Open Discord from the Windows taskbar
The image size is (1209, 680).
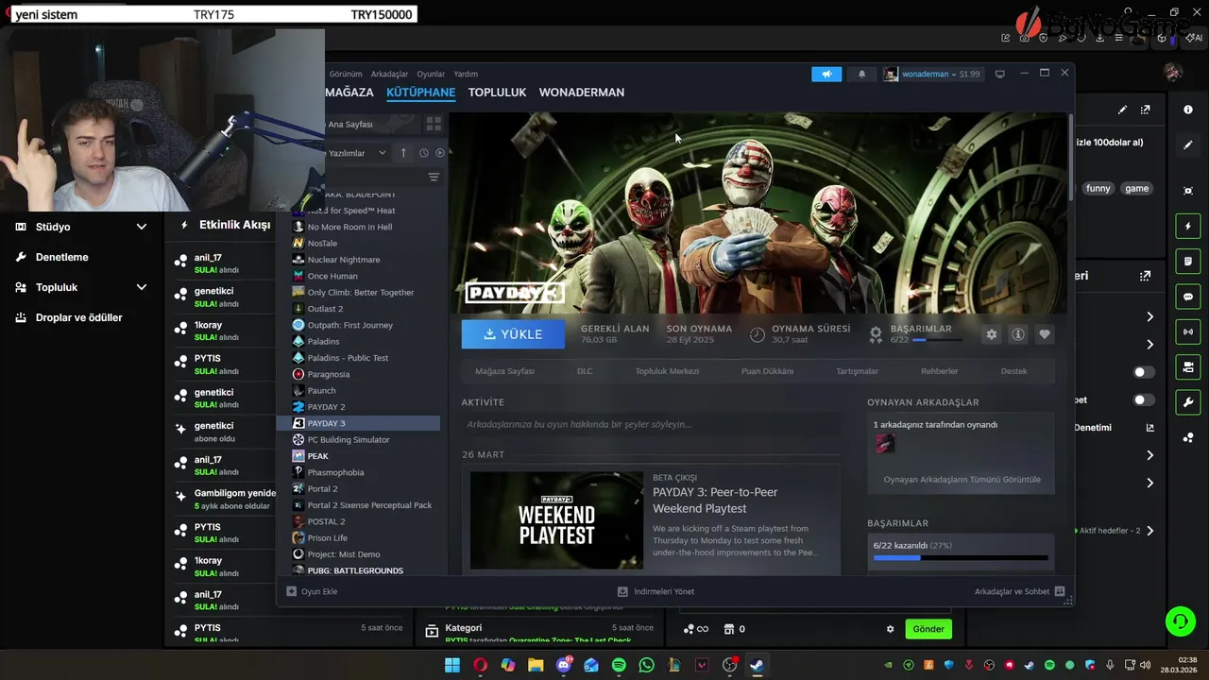(564, 665)
